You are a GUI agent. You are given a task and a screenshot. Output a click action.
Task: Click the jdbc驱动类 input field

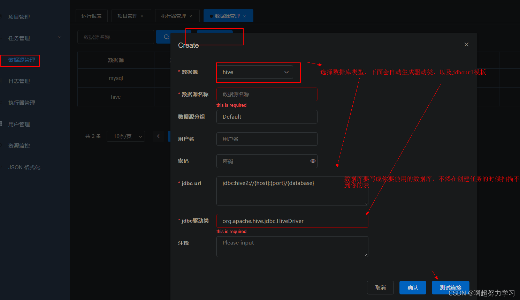pos(292,221)
